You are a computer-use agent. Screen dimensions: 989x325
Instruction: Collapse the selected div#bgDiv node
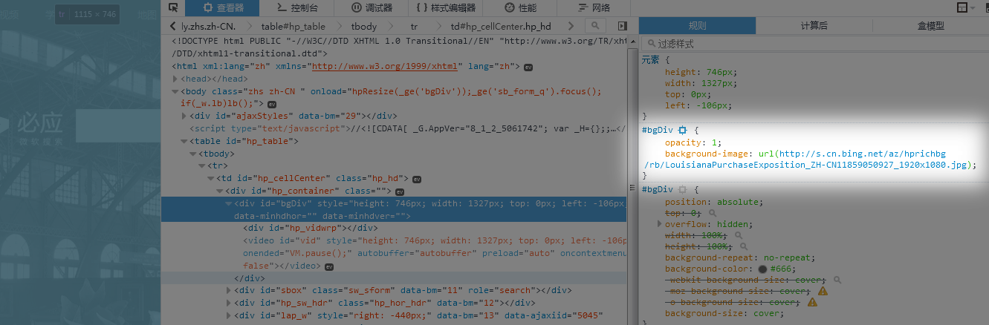229,203
